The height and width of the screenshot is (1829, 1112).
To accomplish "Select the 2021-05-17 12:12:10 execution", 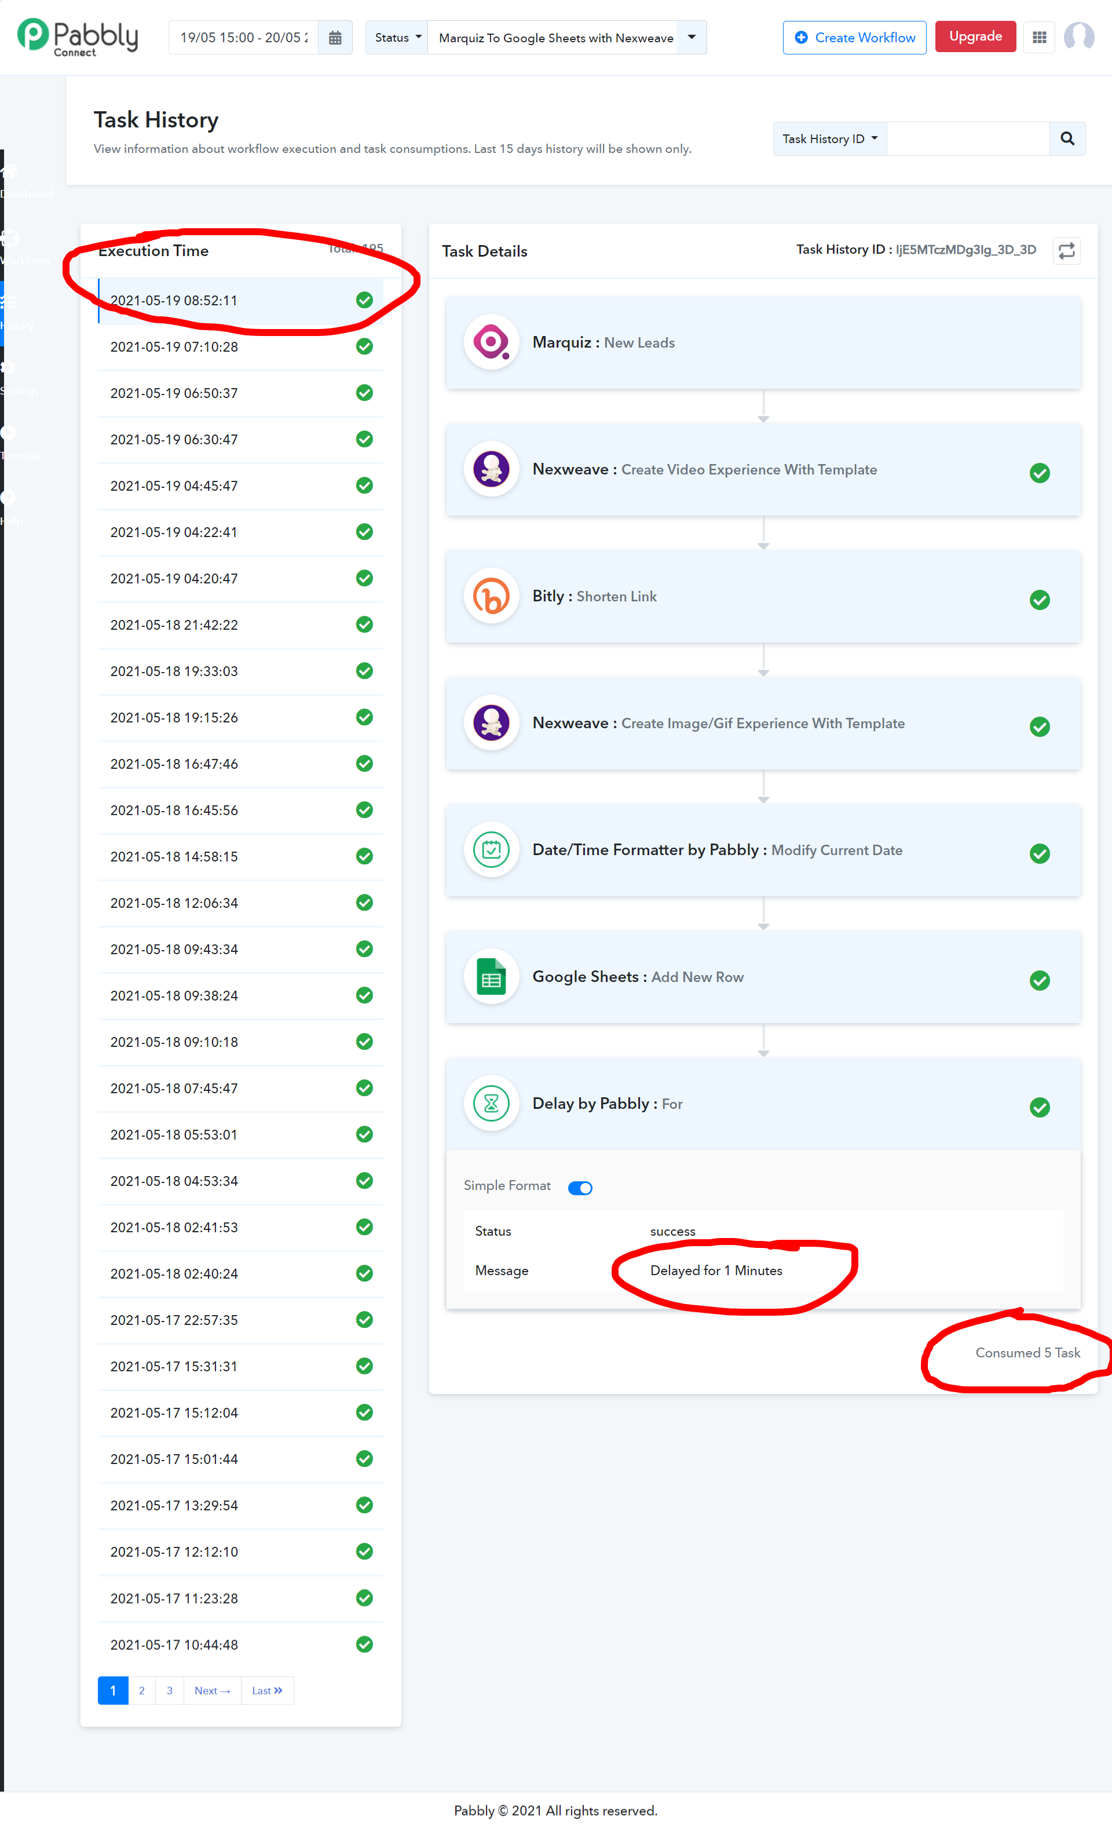I will (x=241, y=1551).
